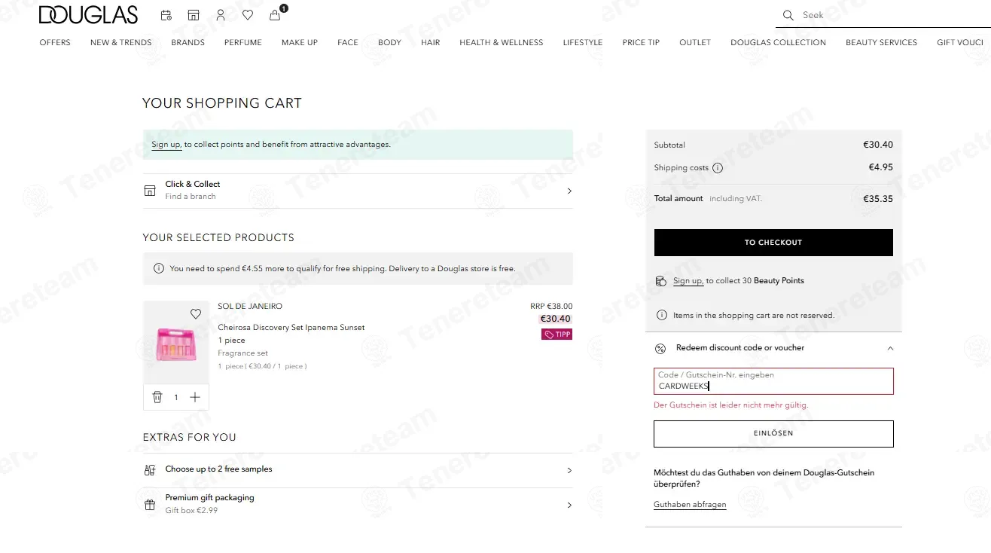Image resolution: width=991 pixels, height=553 pixels.
Task: Open the appointment calendar icon in header
Action: click(x=166, y=15)
